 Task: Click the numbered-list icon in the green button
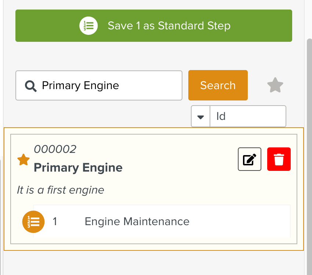(x=88, y=26)
